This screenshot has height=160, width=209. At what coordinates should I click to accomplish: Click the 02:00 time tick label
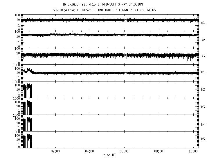click(55, 151)
